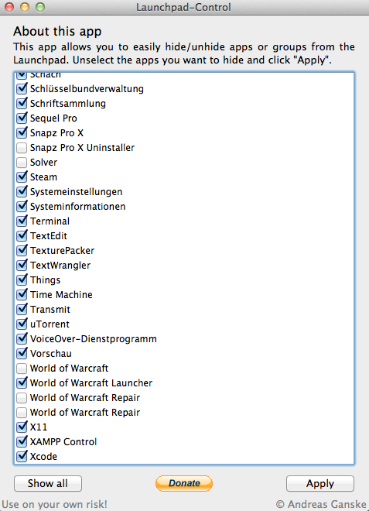The image size is (369, 511).
Task: Click the © Andreas Ganske credit
Action: (321, 504)
